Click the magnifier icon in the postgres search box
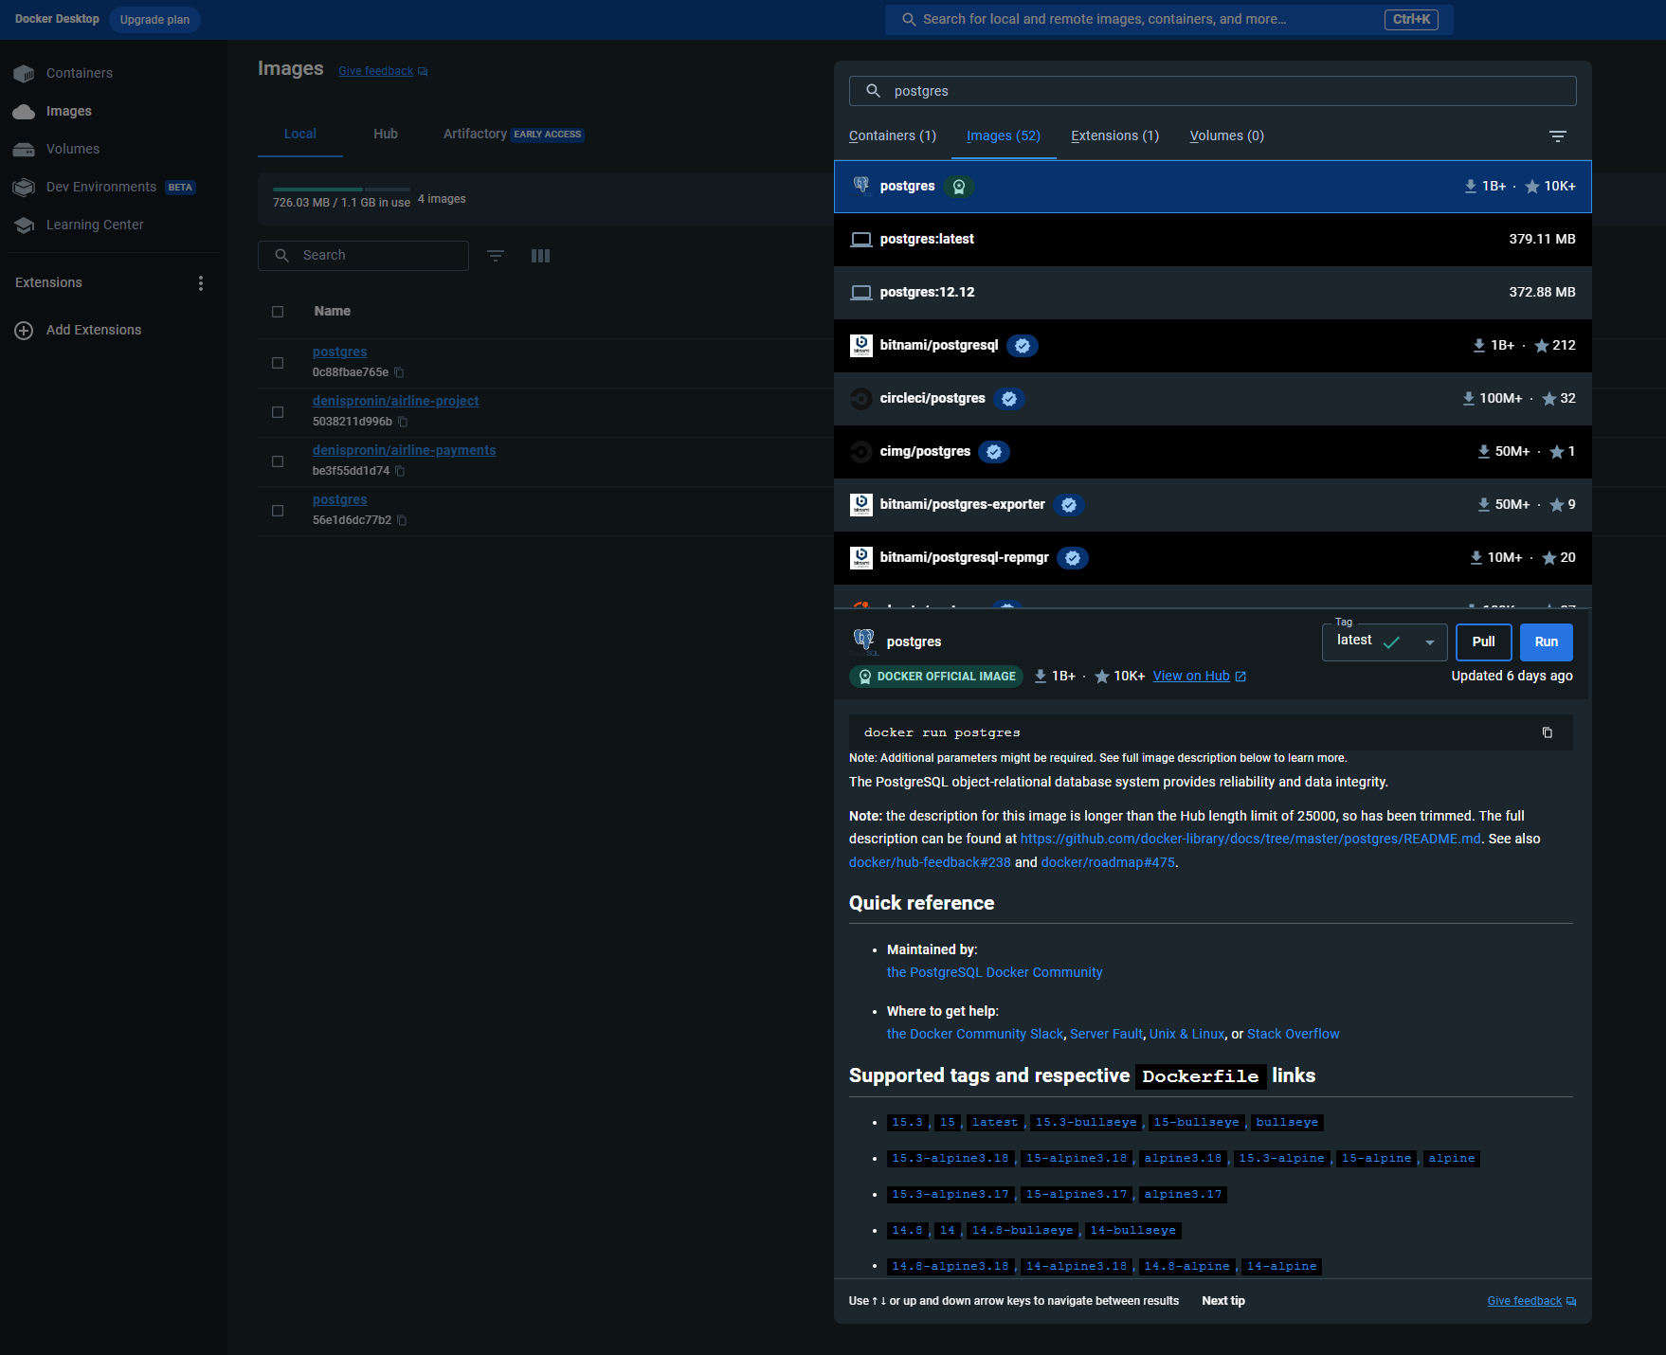This screenshot has height=1355, width=1666. point(874,91)
